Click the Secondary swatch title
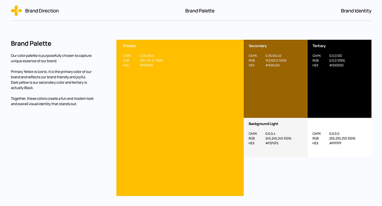The width and height of the screenshot is (382, 206). [258, 46]
